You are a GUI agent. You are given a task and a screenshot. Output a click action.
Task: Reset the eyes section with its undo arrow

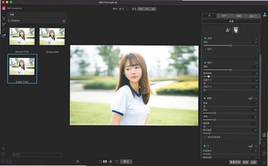(256, 99)
